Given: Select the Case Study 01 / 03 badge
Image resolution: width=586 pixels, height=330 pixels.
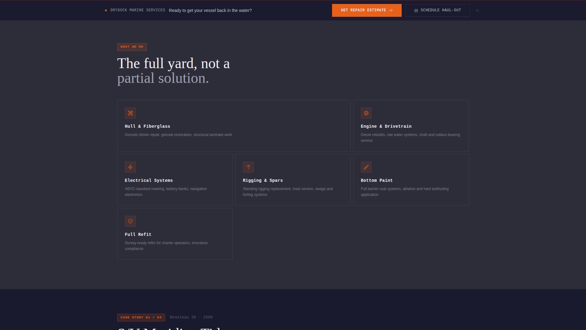Looking at the screenshot, I should click(x=141, y=317).
